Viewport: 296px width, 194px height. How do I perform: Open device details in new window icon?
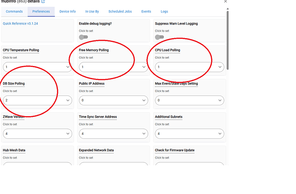[x=43, y=2]
